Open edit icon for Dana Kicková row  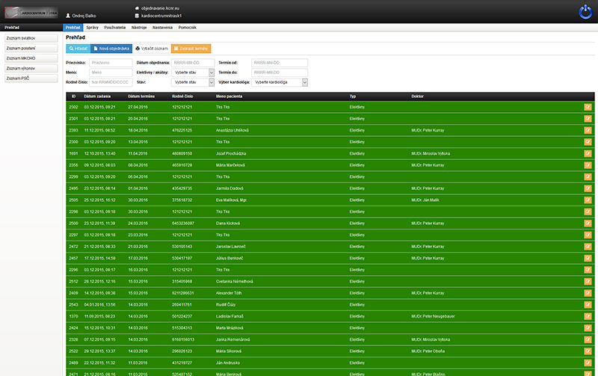(588, 224)
